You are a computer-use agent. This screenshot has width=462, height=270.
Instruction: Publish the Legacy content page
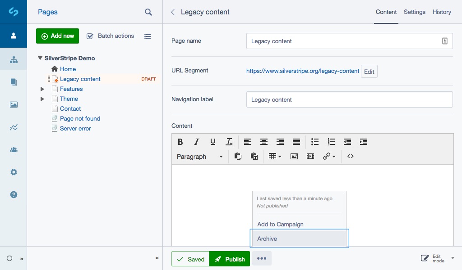pos(229,259)
